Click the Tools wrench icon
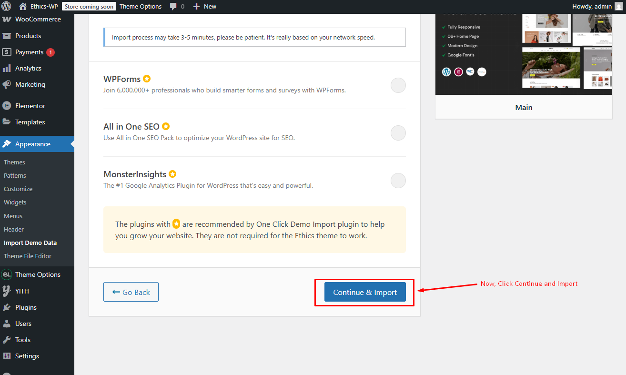The height and width of the screenshot is (375, 626). (x=7, y=340)
